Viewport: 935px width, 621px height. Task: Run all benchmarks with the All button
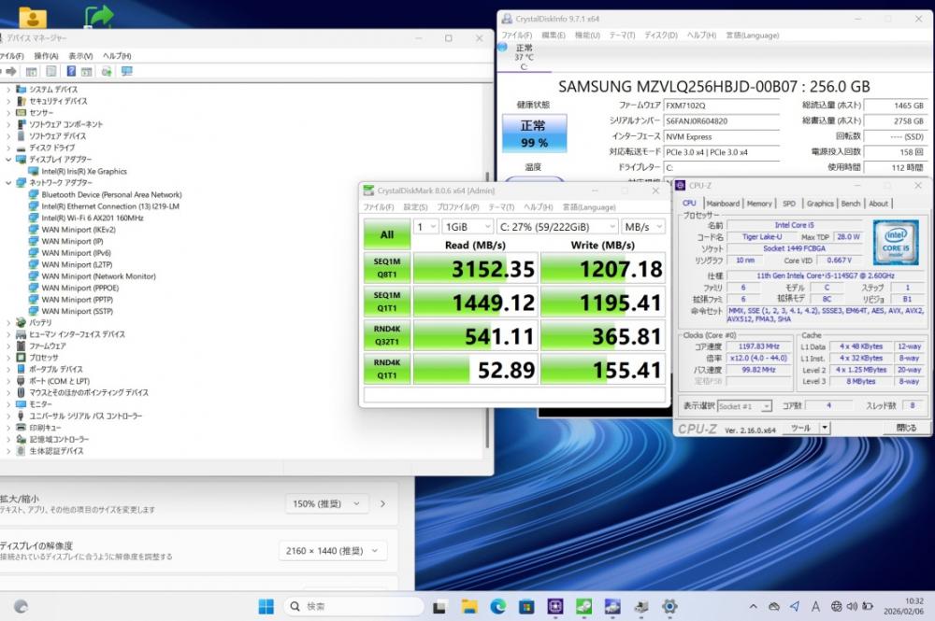click(386, 234)
